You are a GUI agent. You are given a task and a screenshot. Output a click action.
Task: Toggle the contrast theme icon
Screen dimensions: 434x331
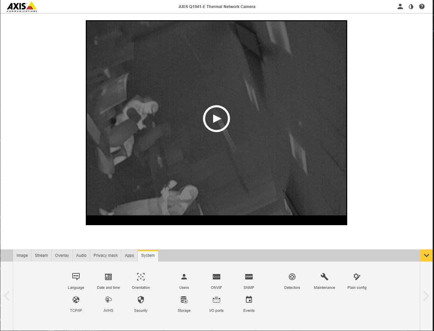pyautogui.click(x=411, y=6)
